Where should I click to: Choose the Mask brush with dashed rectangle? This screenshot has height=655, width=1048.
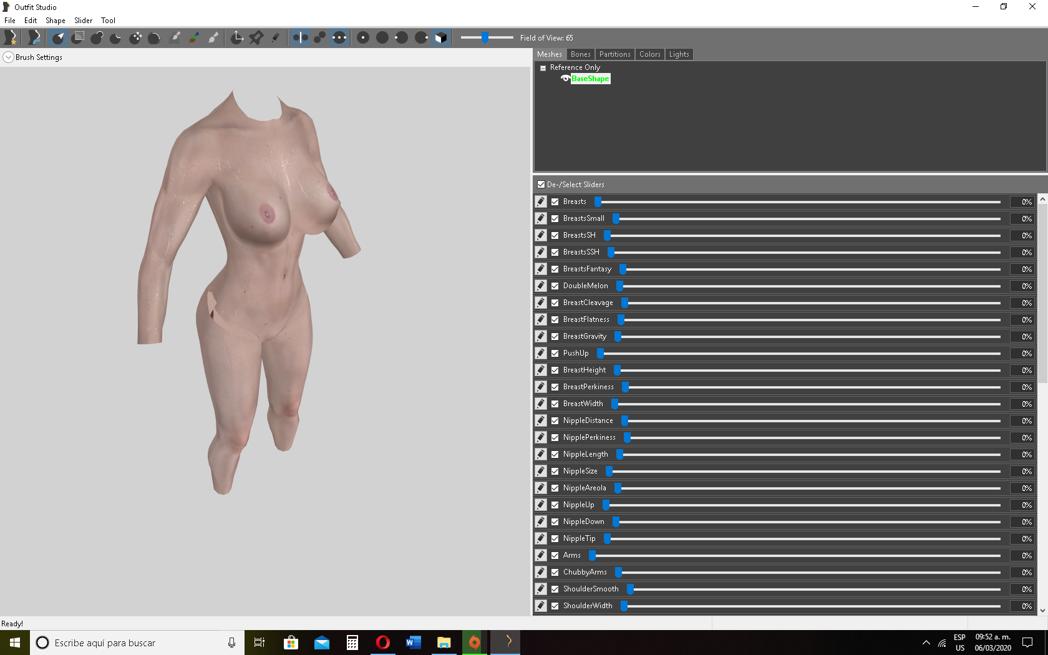point(78,37)
